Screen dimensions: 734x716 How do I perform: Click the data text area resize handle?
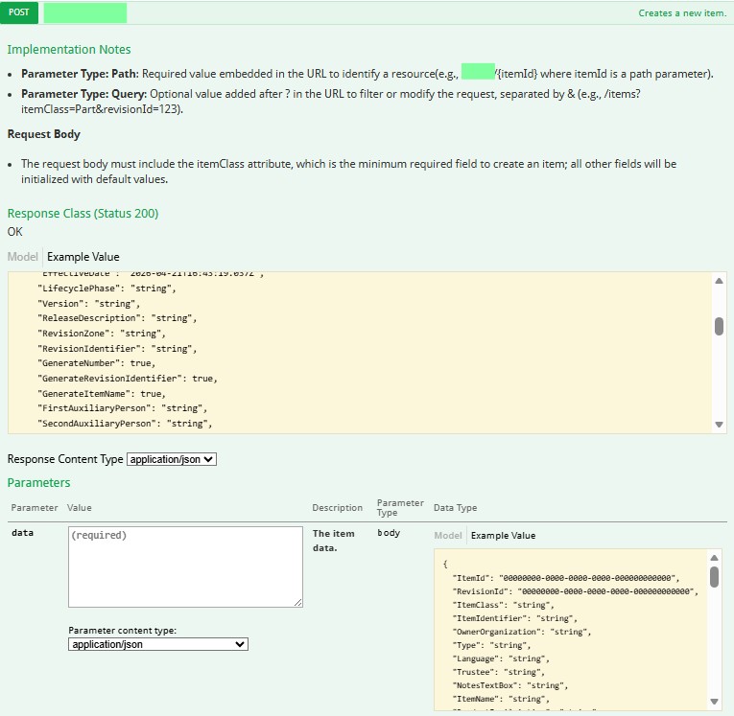(298, 602)
